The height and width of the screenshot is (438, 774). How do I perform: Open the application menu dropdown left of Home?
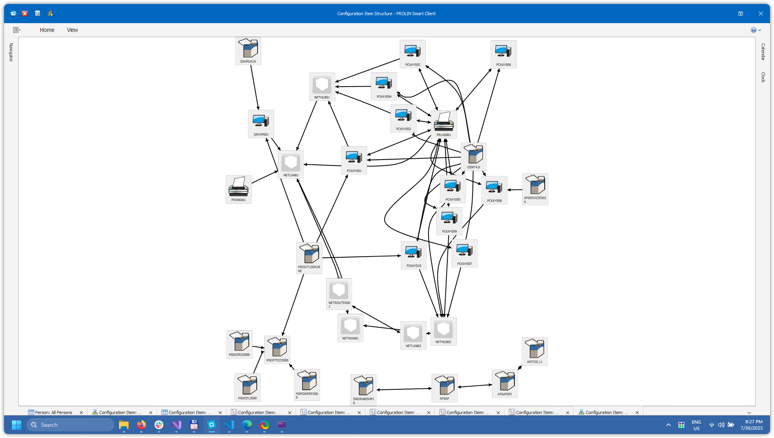(17, 30)
